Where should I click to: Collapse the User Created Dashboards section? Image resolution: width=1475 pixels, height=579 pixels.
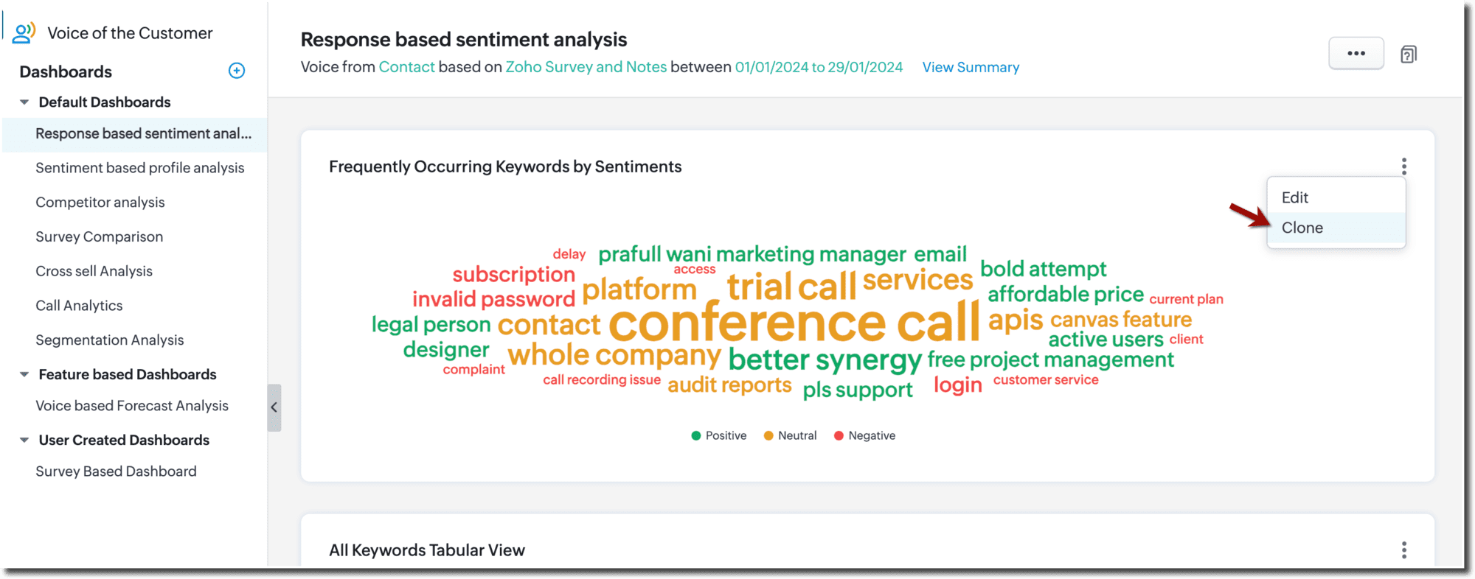pos(24,440)
